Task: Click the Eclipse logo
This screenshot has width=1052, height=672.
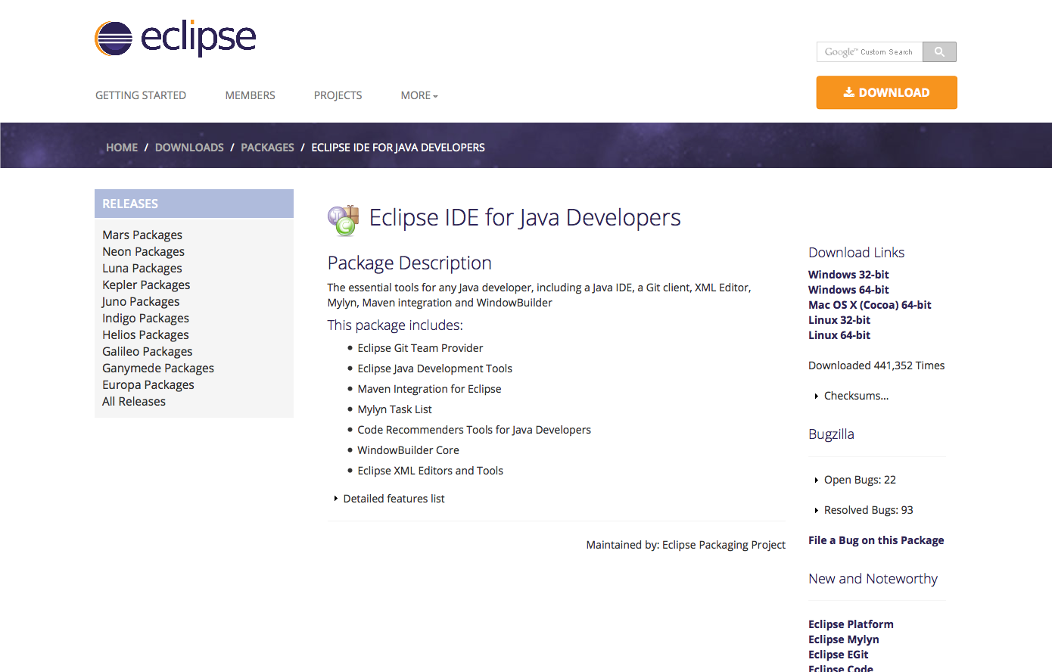Action: [176, 38]
